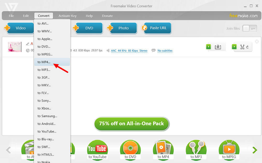Click 75% off on All-in-One Pack
Viewport: 262px width, 163px height.
point(132,124)
